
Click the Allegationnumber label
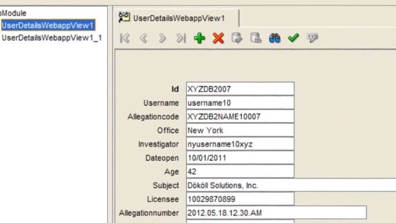(149, 213)
